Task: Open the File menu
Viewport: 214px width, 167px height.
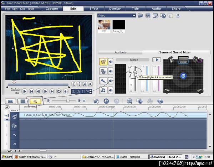Action: tap(7, 9)
